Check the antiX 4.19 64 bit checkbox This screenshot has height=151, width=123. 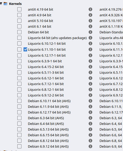coord(19,9)
